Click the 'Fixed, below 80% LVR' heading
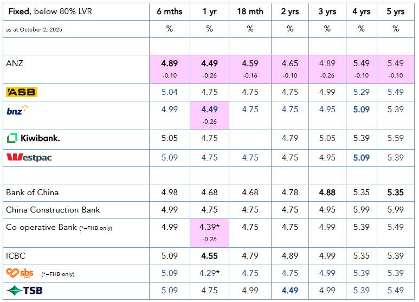The height and width of the screenshot is (302, 419). [50, 11]
